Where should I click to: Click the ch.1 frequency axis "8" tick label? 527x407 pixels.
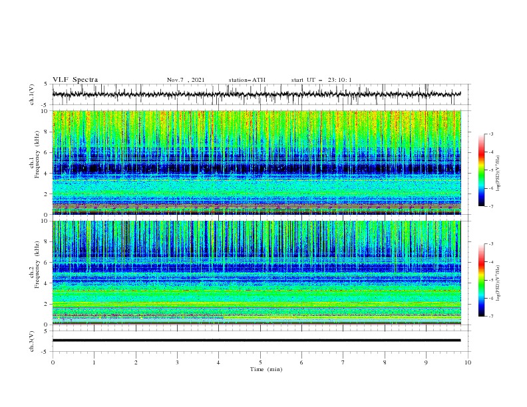pyautogui.click(x=47, y=132)
